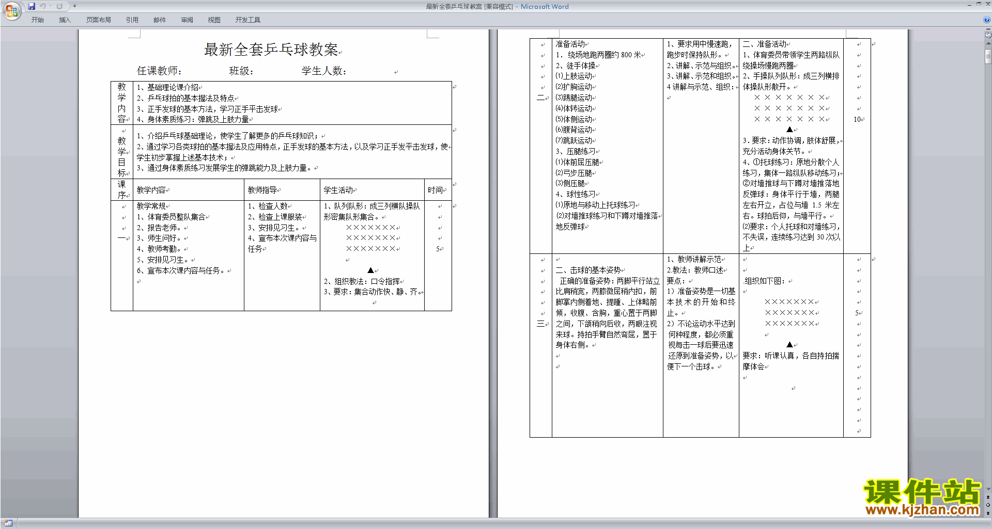This screenshot has width=992, height=529.
Task: Click the 班级 label
Action: click(x=241, y=71)
